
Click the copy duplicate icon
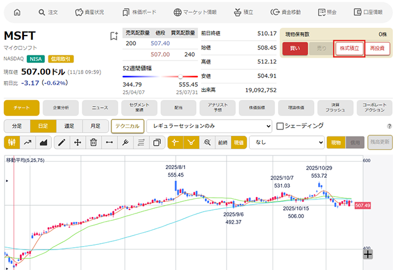pos(157,142)
